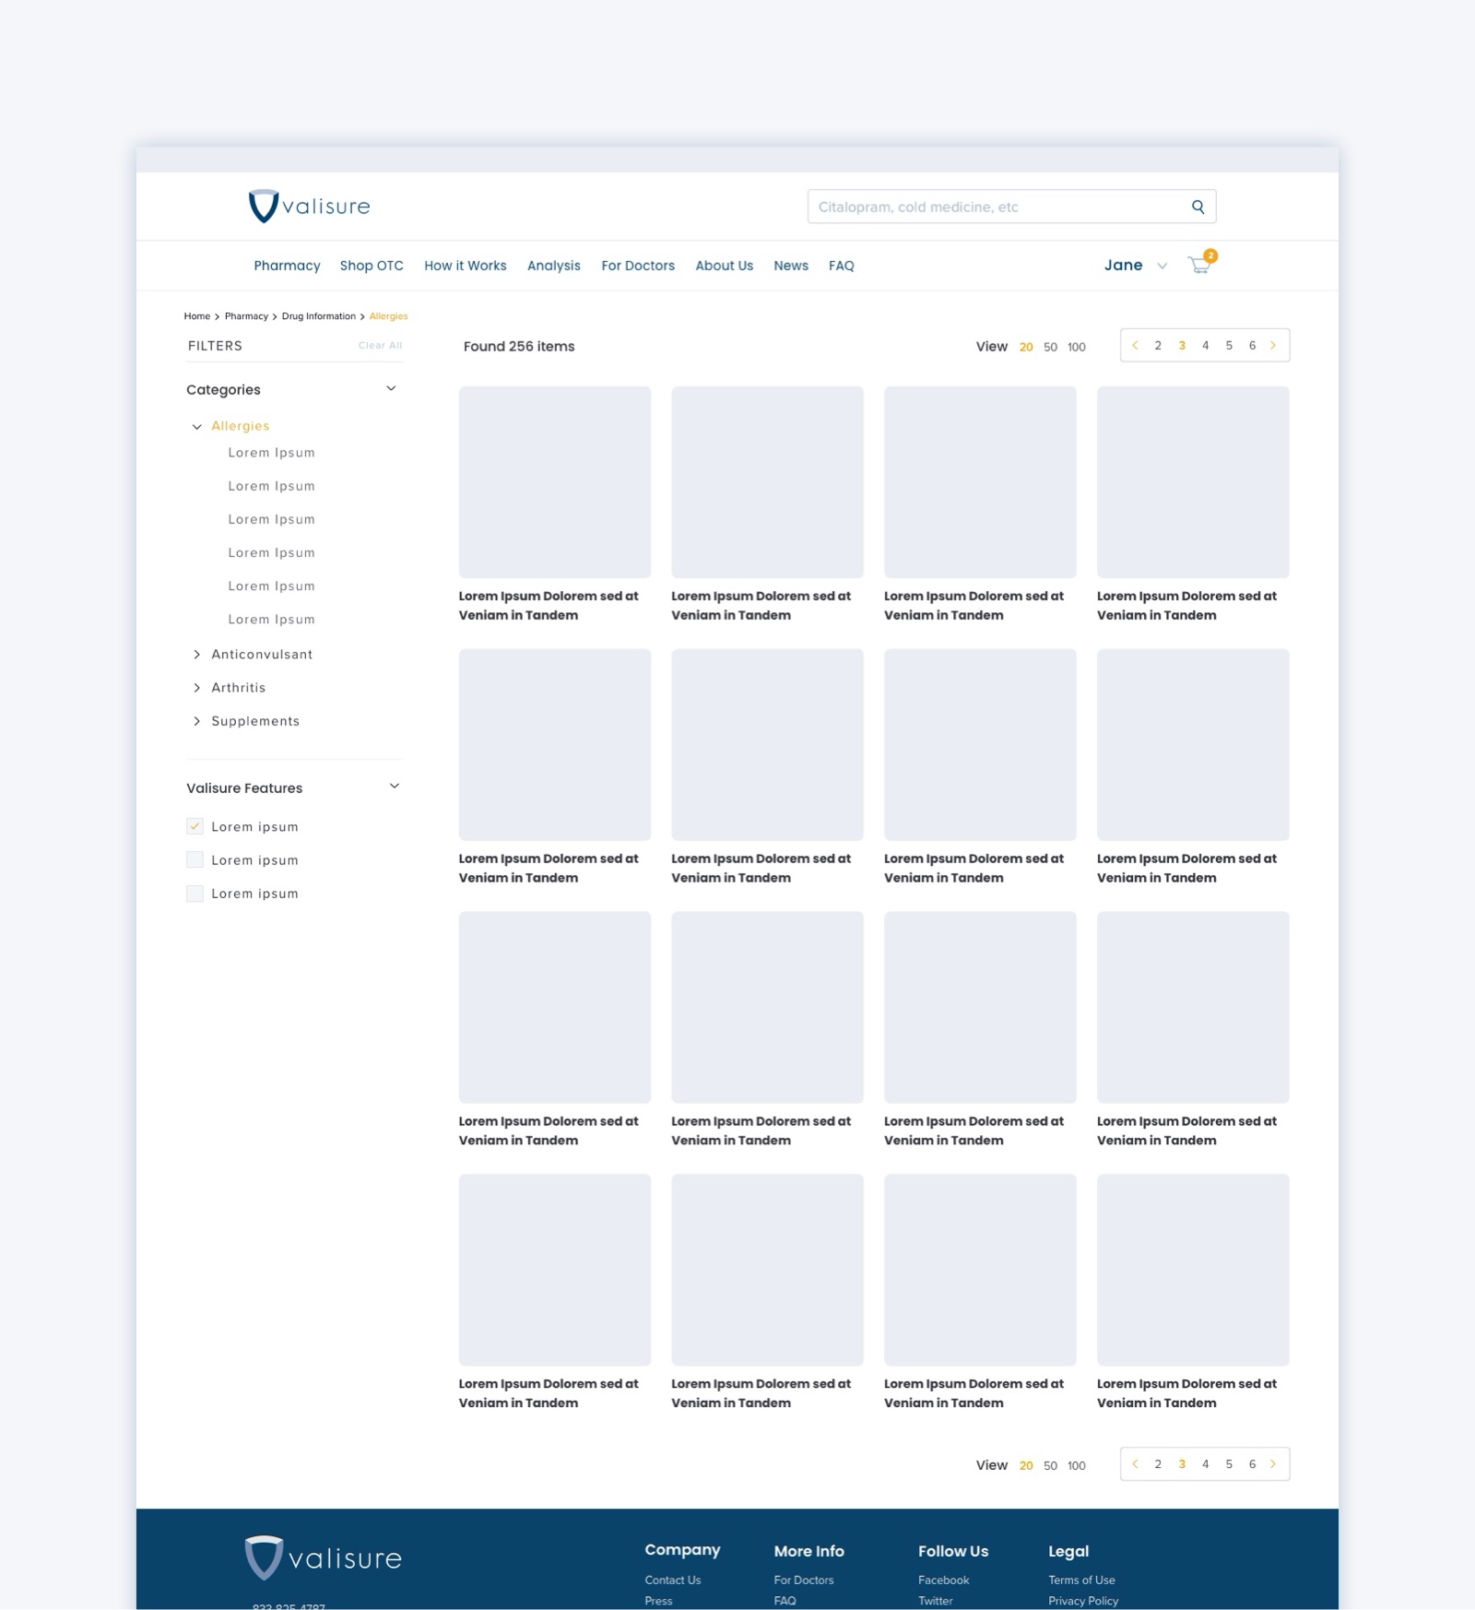Uncheck the first Lorem ipsum feature checkbox

tap(195, 826)
